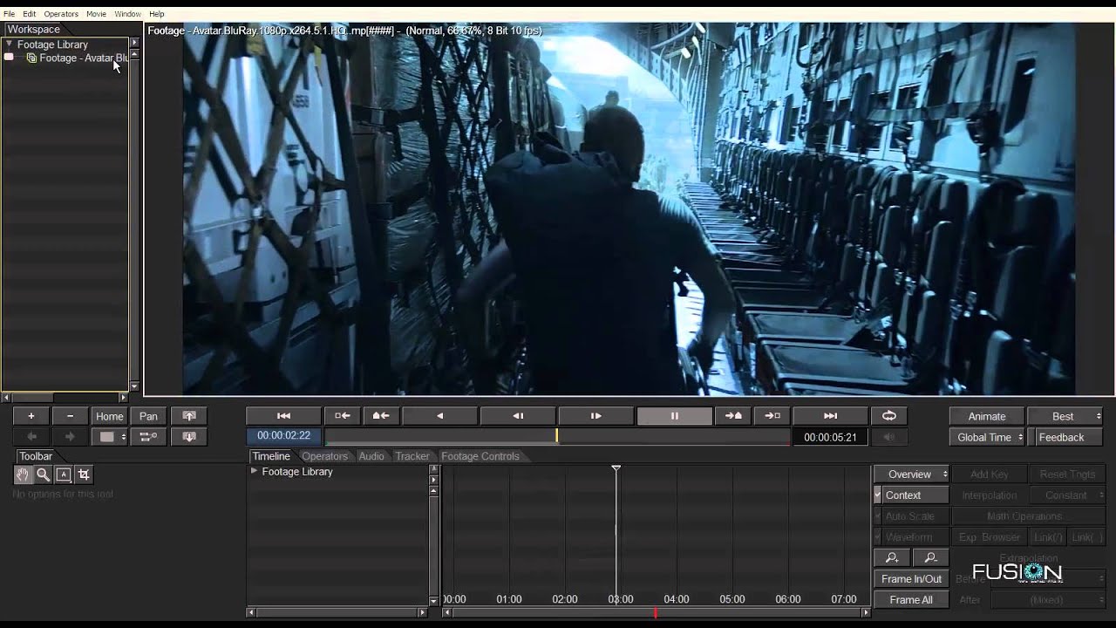Open the Help menu
Image resolution: width=1116 pixels, height=628 pixels.
[x=157, y=14]
